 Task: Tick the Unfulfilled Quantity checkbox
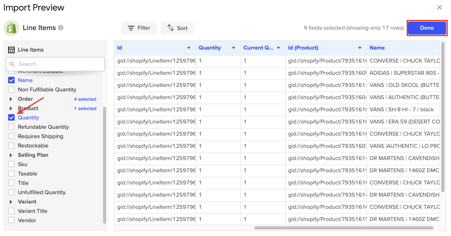(11, 193)
